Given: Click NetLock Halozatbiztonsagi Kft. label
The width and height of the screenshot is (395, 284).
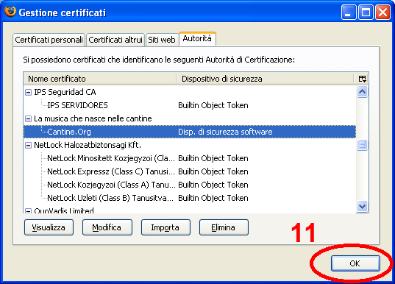Looking at the screenshot, I should 88,145.
